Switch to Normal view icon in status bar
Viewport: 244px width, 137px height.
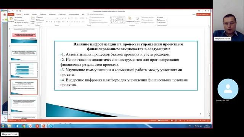(172, 121)
